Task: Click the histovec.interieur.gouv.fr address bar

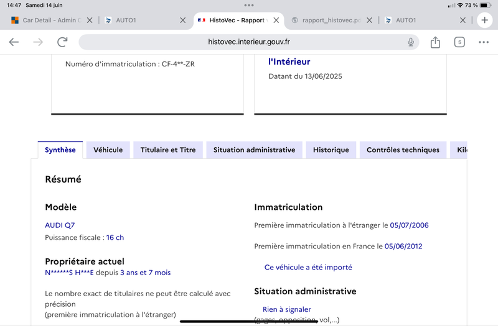Action: coord(248,42)
